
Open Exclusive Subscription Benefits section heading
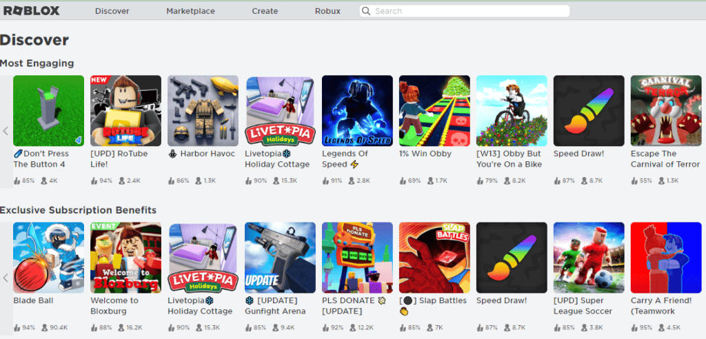pyautogui.click(x=79, y=209)
